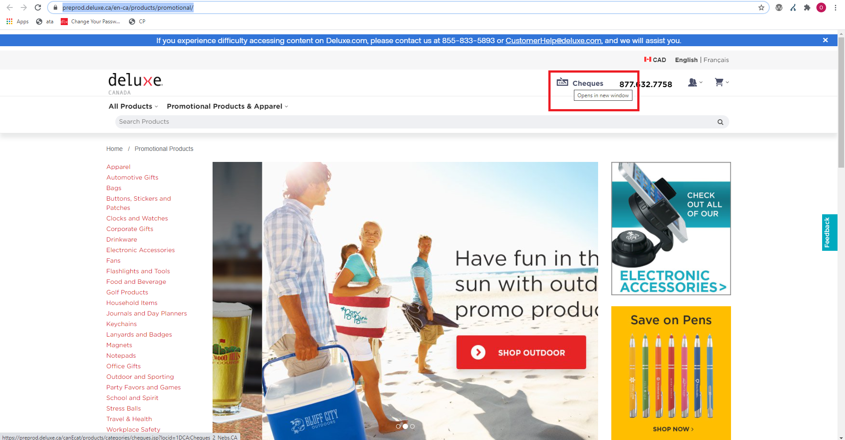Expand the All Products menu
Screen dimensions: 845x440
133,106
